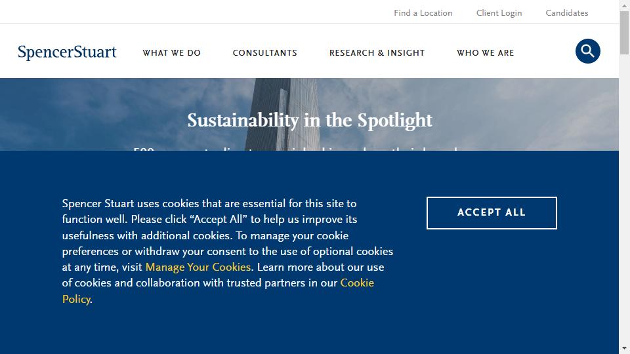Click the scrollbar down arrow
The width and height of the screenshot is (630, 354).
coord(624,348)
